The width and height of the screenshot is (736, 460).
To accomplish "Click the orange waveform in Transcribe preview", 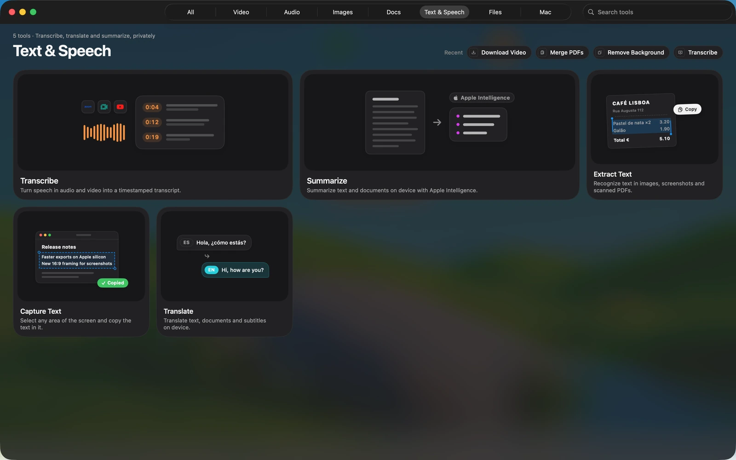I will (x=104, y=132).
